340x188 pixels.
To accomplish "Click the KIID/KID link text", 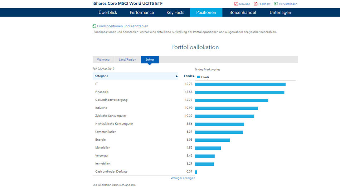I will click(244, 4).
